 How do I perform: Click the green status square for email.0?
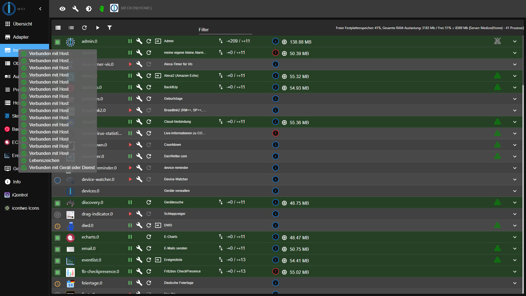point(58,249)
